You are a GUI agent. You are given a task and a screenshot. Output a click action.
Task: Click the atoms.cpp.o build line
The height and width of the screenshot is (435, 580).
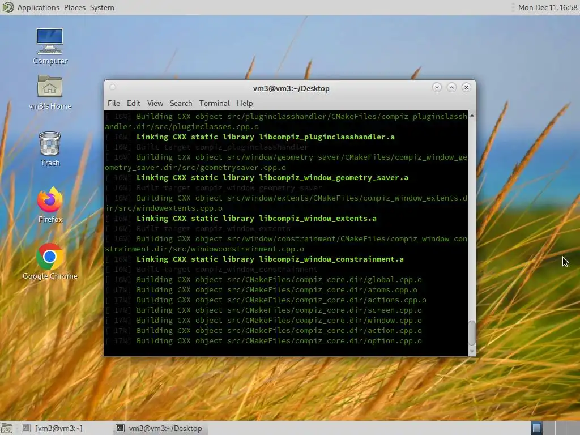[261, 289]
